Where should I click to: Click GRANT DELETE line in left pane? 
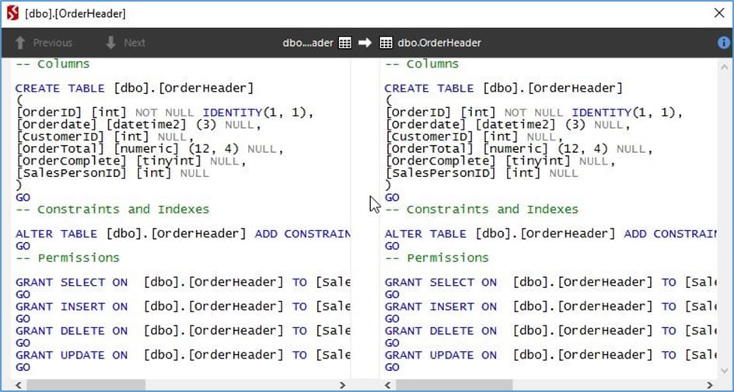coord(183,331)
